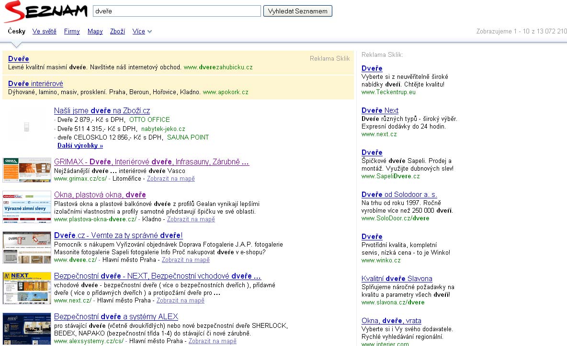Expand the Více dropdown menu

tap(142, 32)
